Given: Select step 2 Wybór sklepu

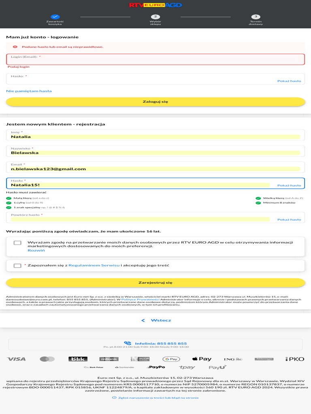Looking at the screenshot, I should tap(155, 20).
